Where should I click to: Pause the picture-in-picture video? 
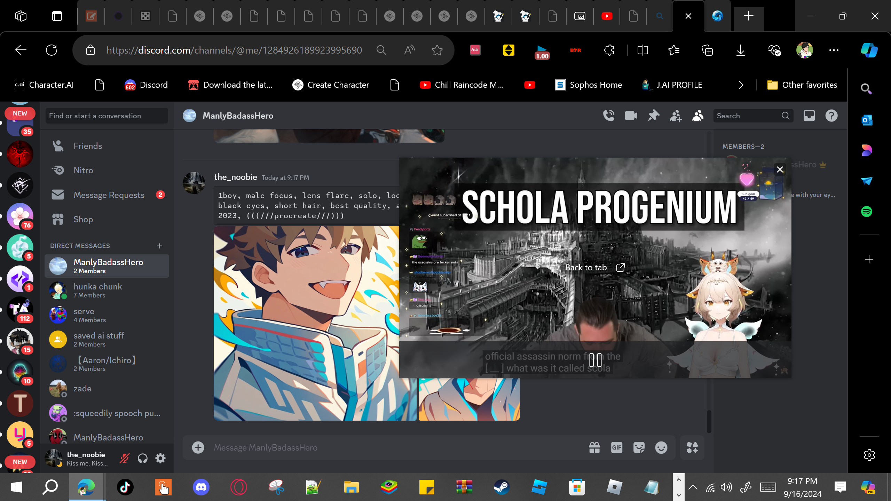(x=595, y=360)
